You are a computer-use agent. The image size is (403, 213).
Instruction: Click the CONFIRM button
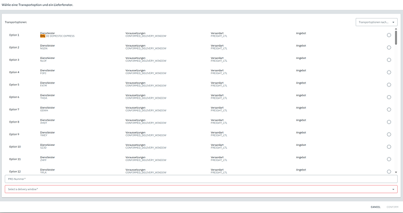pyautogui.click(x=392, y=207)
